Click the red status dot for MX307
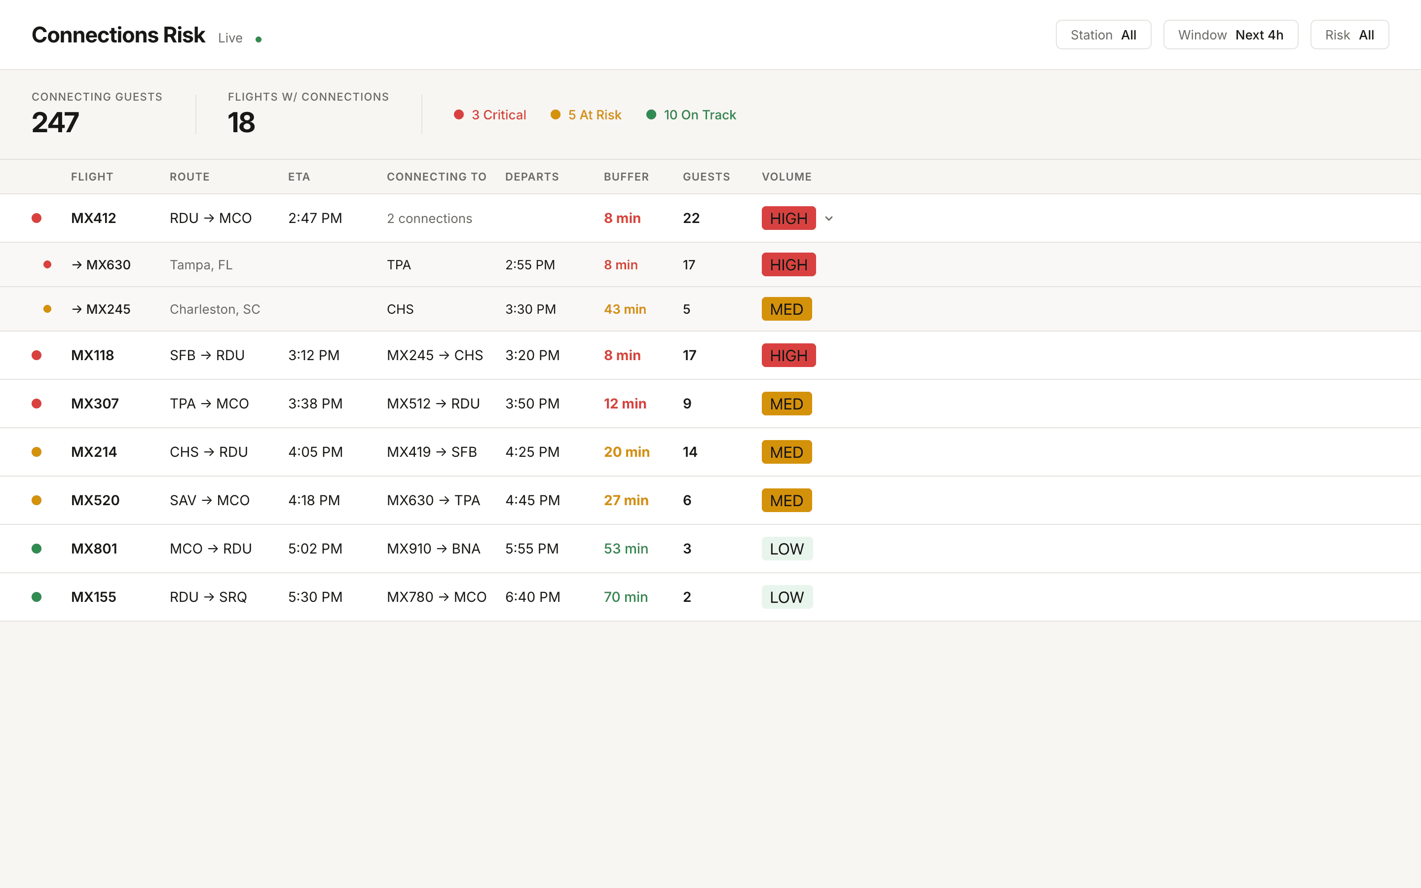 (x=37, y=404)
